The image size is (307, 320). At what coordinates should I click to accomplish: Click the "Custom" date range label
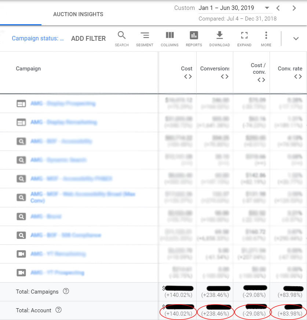(x=184, y=8)
